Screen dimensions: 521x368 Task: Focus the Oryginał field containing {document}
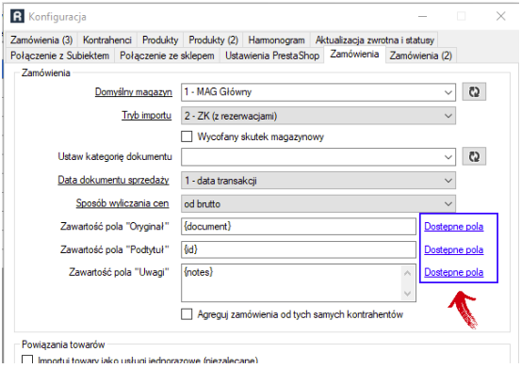click(x=299, y=226)
